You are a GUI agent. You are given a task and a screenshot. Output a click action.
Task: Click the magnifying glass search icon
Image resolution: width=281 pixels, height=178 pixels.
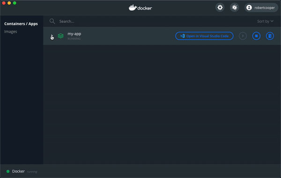[52, 21]
